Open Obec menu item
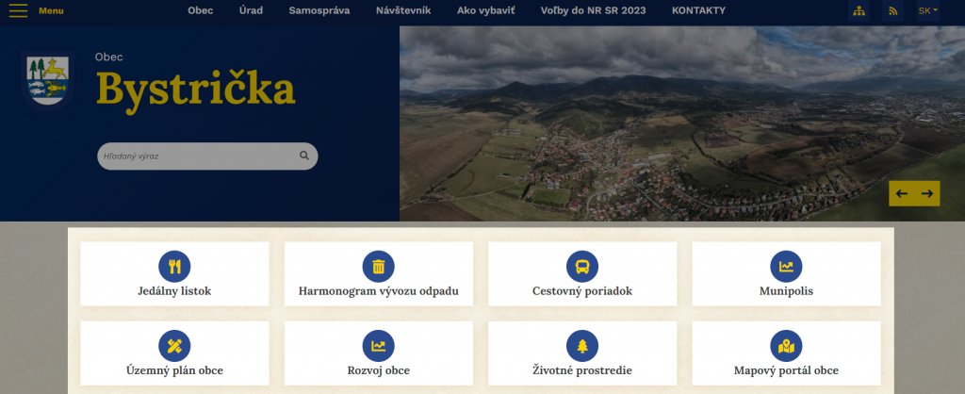Screen dimensions: 965x394 click(x=201, y=10)
